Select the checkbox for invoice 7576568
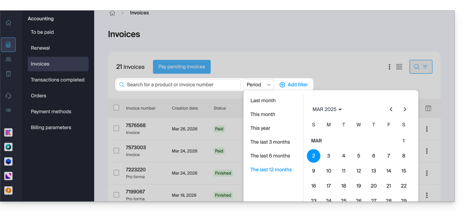 [x=116, y=128]
